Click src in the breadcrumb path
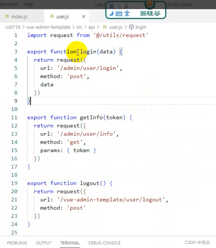Viewport: 216px width, 248px height. (x=79, y=27)
